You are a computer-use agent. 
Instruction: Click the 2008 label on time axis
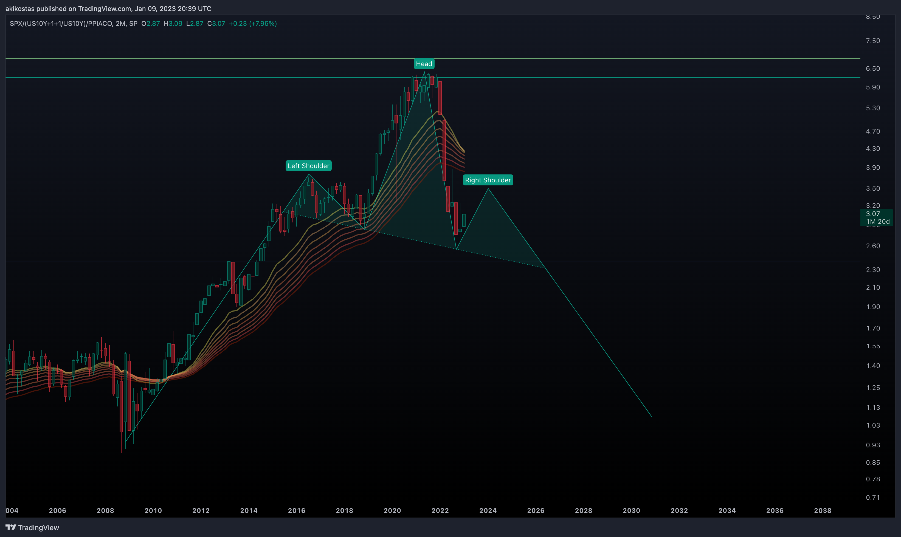coord(105,510)
